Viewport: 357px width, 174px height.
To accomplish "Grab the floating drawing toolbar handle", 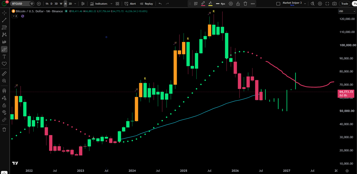I will 190,4.
